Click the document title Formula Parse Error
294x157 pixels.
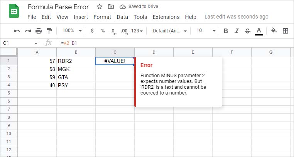pyautogui.click(x=58, y=7)
